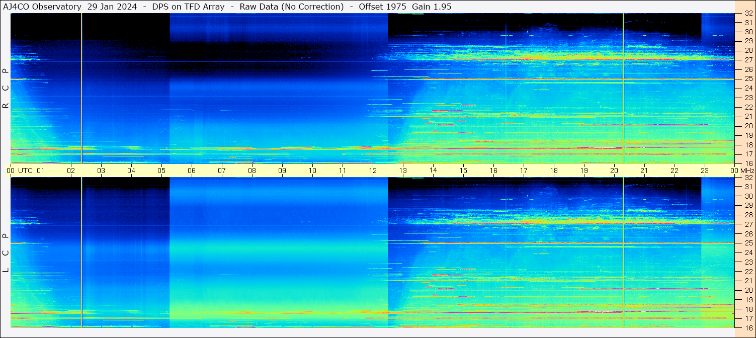This screenshot has height=338, width=756.
Task: Click hour label '23' on UTC axis
Action: tap(705, 171)
